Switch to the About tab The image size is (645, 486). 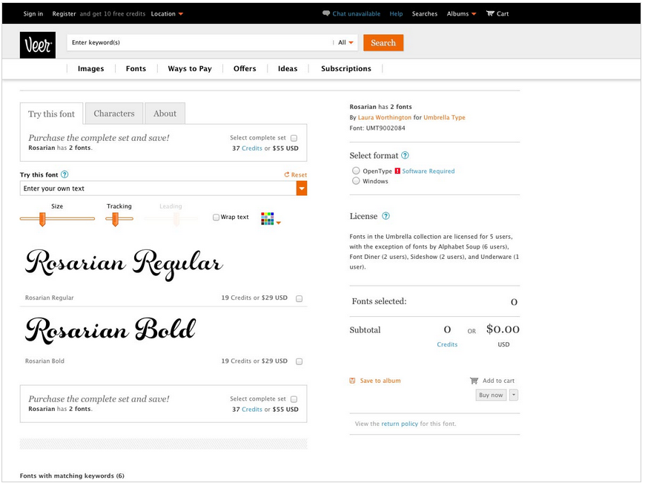[165, 114]
